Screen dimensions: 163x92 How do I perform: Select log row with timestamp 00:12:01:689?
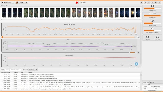click(x=70, y=78)
